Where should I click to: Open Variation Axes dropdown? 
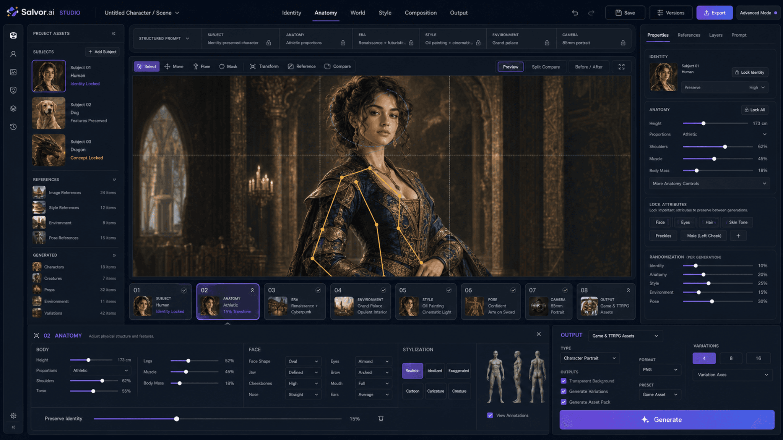tap(733, 375)
